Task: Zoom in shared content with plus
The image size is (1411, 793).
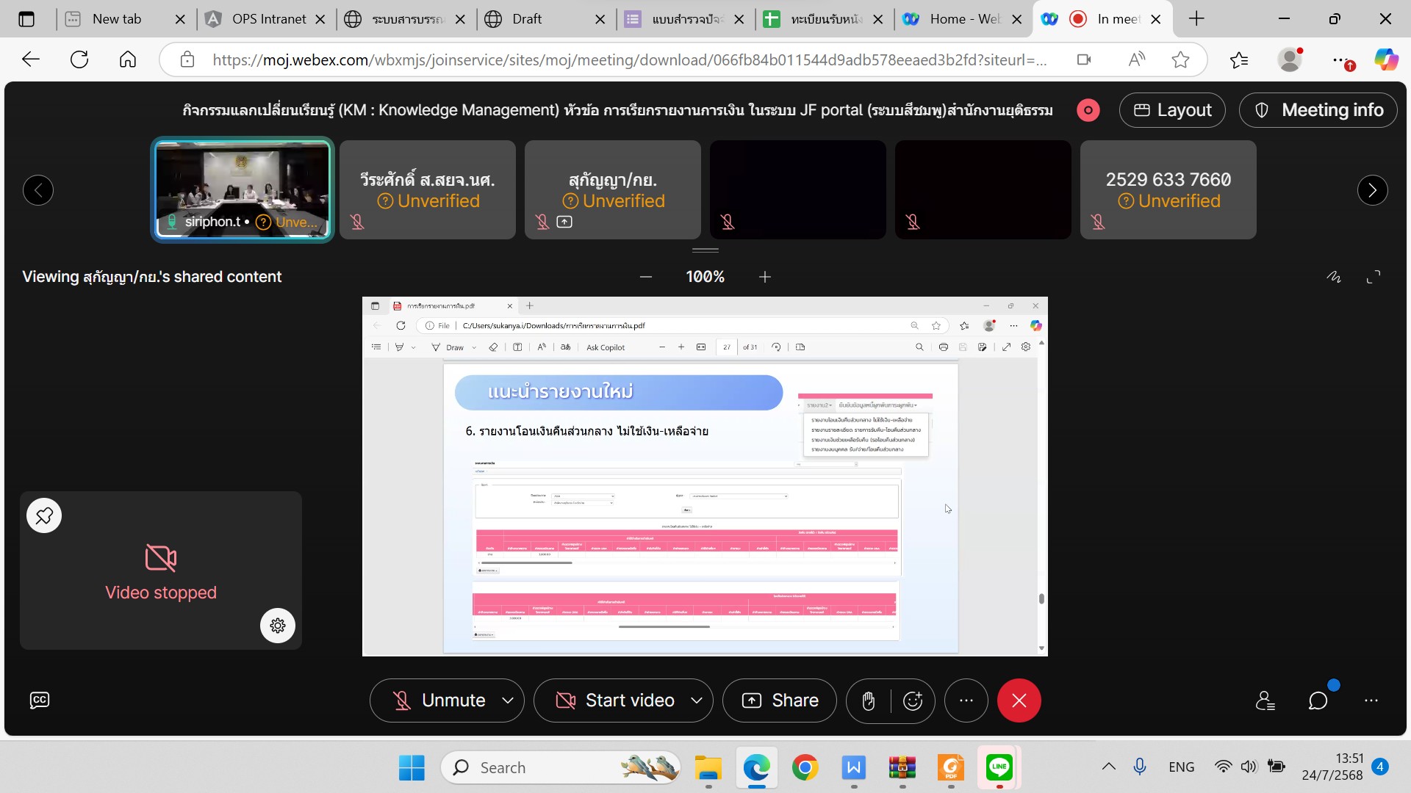Action: tap(765, 277)
